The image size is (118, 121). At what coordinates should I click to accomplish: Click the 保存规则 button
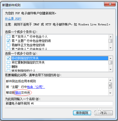(82, 113)
